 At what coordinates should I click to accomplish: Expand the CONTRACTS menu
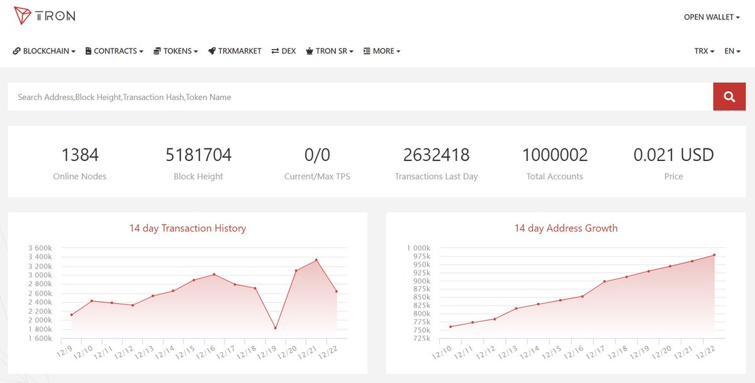[x=115, y=51]
